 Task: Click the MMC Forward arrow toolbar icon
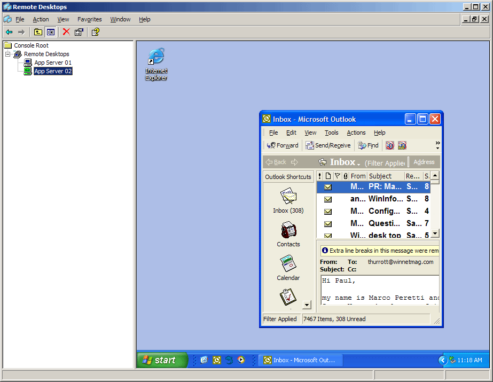click(21, 32)
